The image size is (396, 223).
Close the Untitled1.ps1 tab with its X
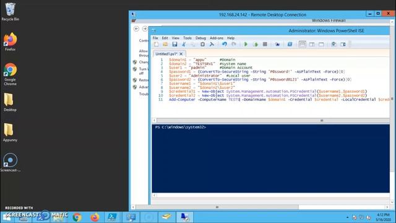(181, 54)
